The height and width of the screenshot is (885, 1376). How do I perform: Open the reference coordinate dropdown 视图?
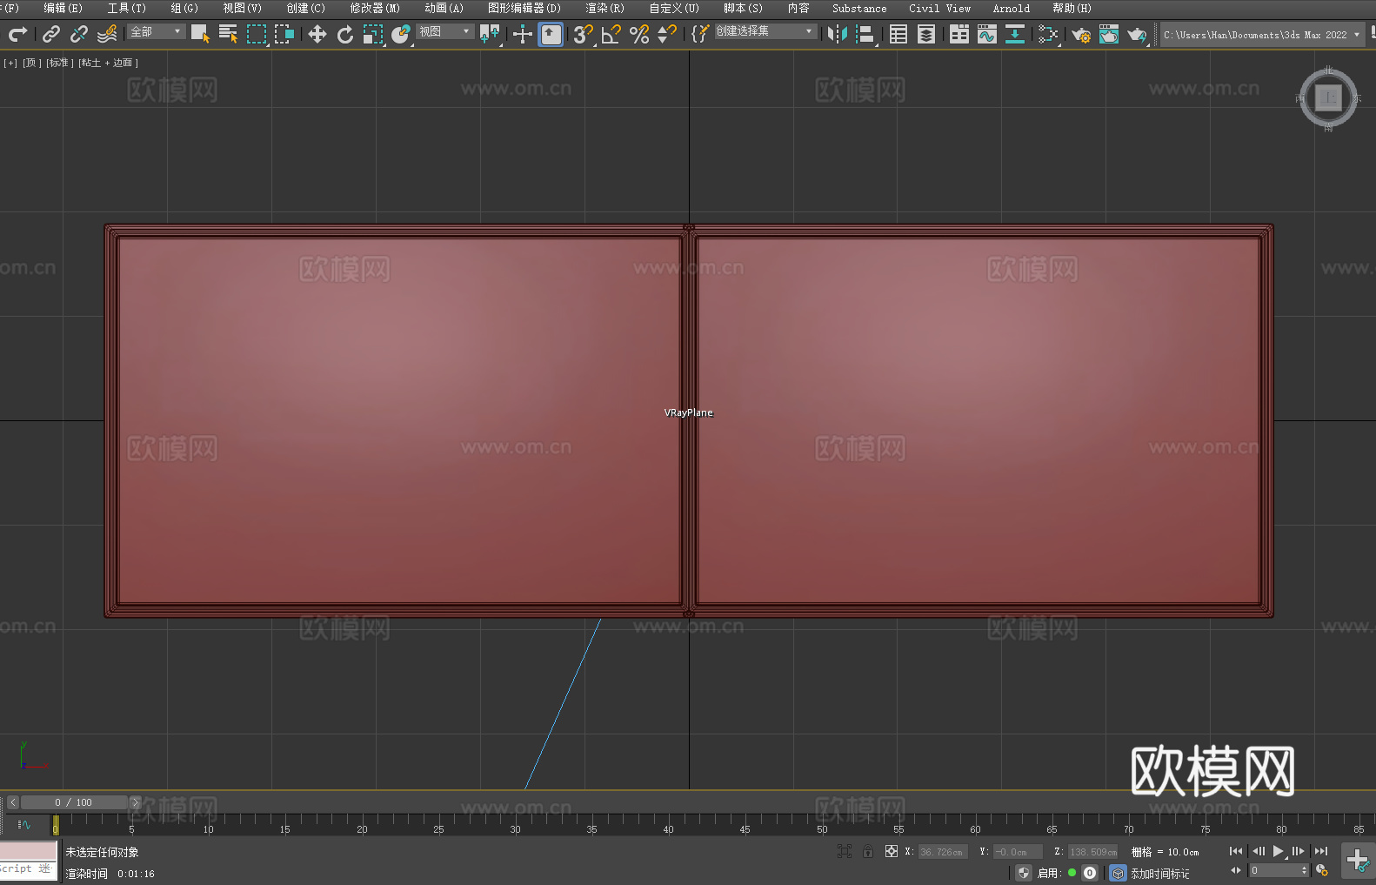pyautogui.click(x=445, y=31)
